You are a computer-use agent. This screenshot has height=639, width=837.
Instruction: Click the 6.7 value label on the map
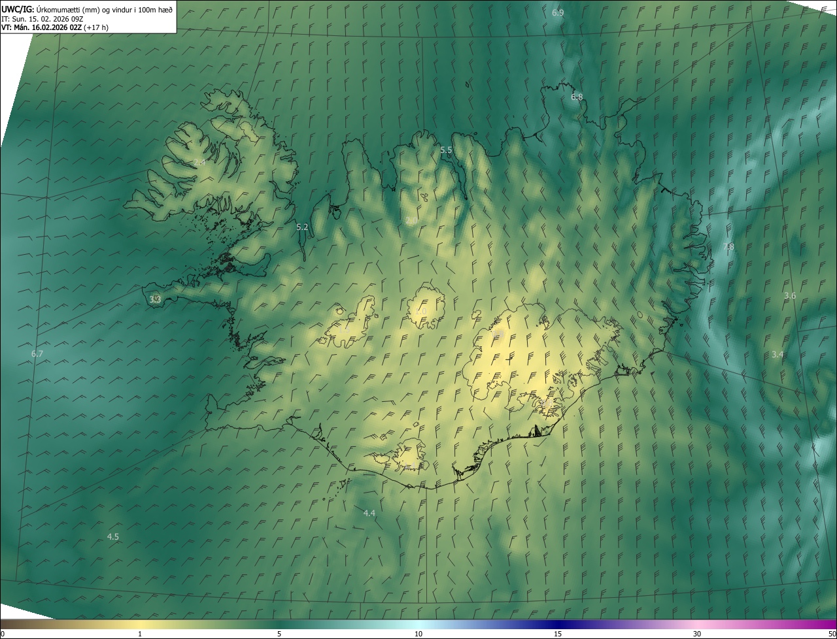(37, 354)
